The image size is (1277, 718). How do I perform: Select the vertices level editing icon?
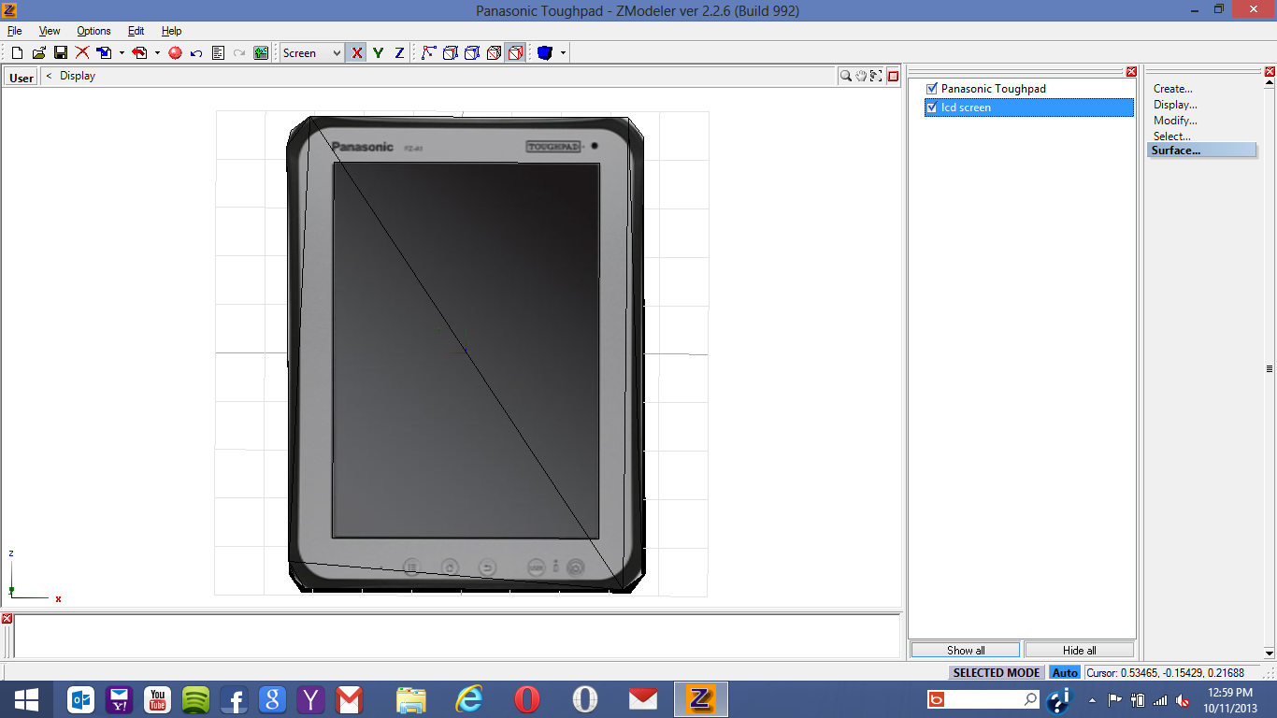428,53
